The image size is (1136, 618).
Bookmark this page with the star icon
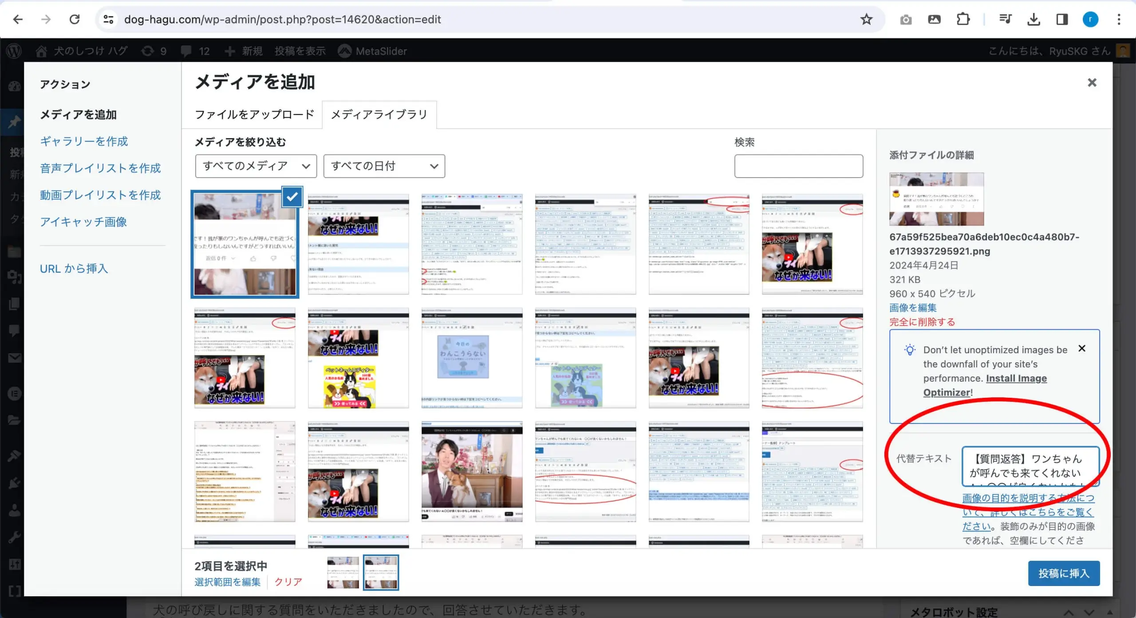click(866, 19)
